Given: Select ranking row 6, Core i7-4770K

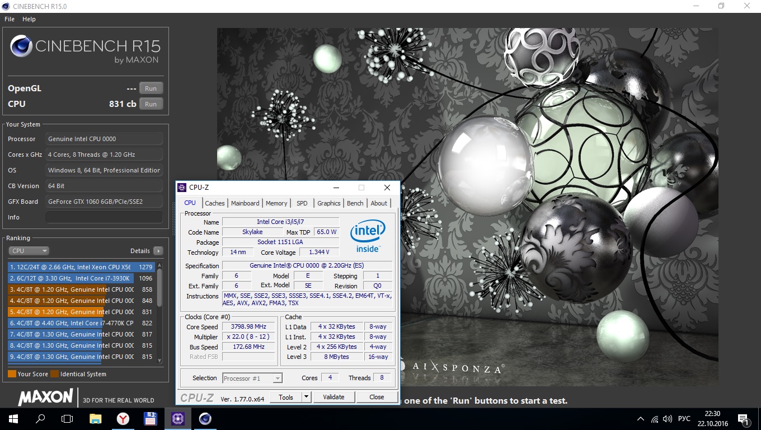Looking at the screenshot, I should (82, 323).
